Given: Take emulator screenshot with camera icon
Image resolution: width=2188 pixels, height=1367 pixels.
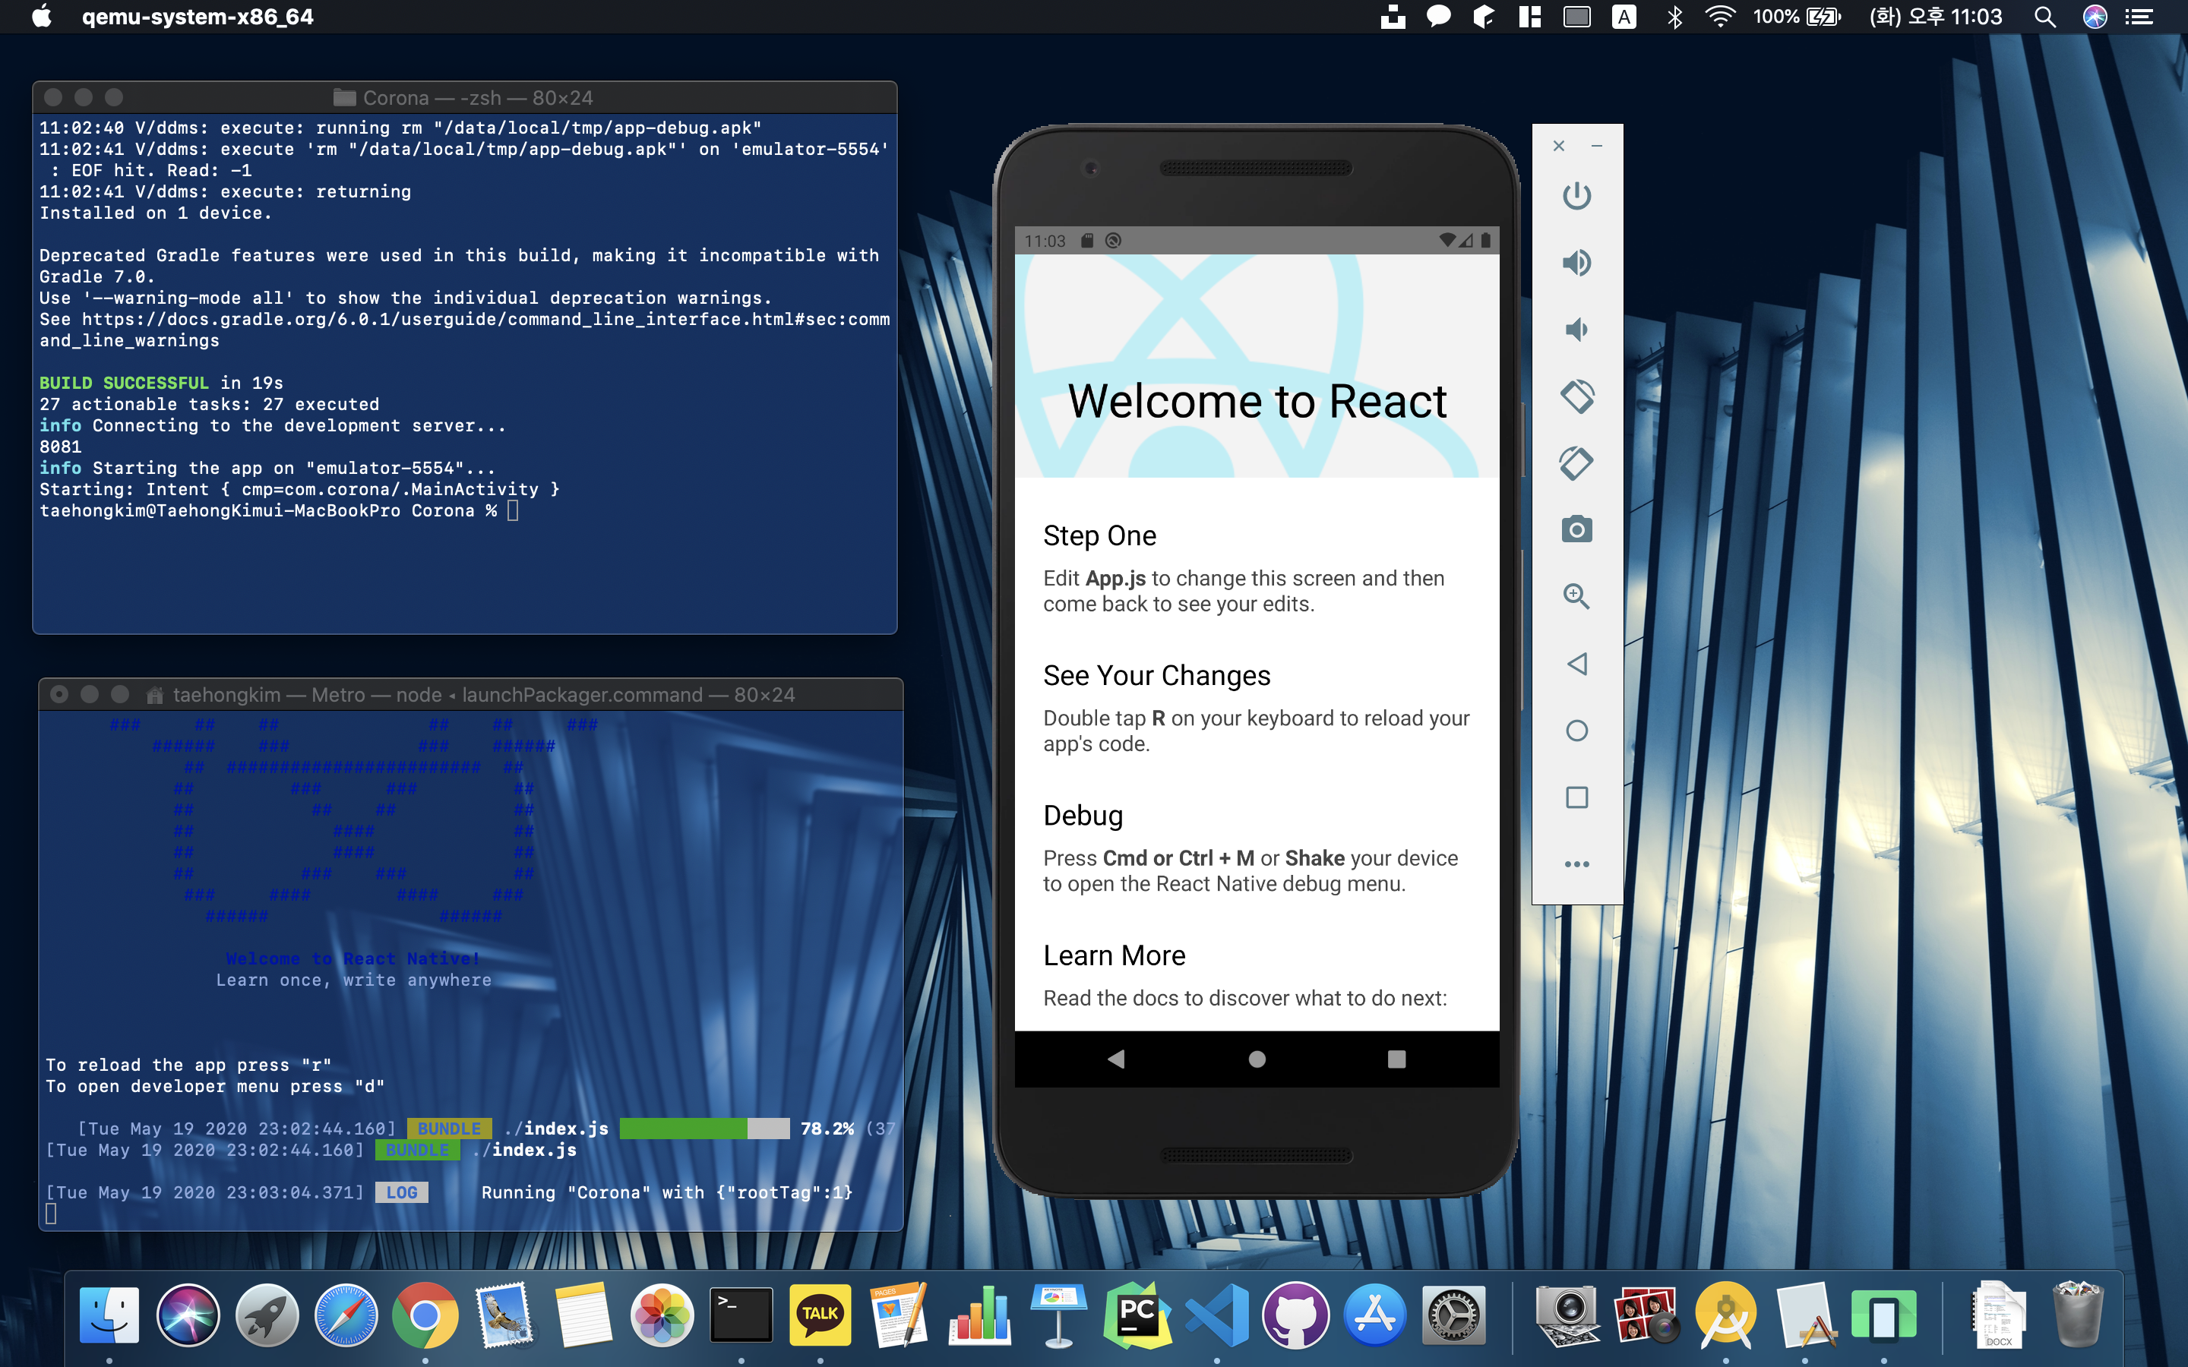Looking at the screenshot, I should pyautogui.click(x=1576, y=530).
